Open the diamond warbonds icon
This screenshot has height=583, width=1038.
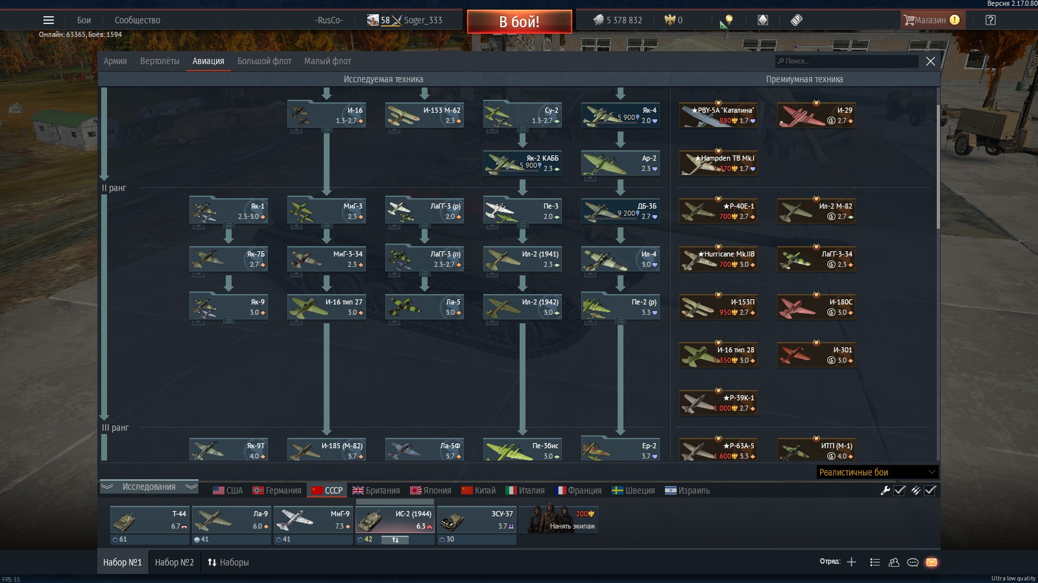click(x=763, y=20)
